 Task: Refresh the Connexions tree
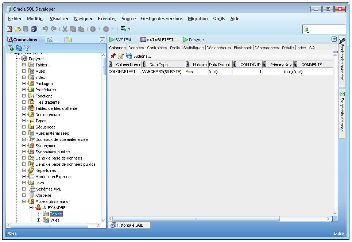coord(19,48)
